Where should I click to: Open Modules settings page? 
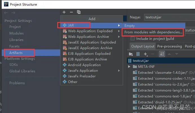16,33
